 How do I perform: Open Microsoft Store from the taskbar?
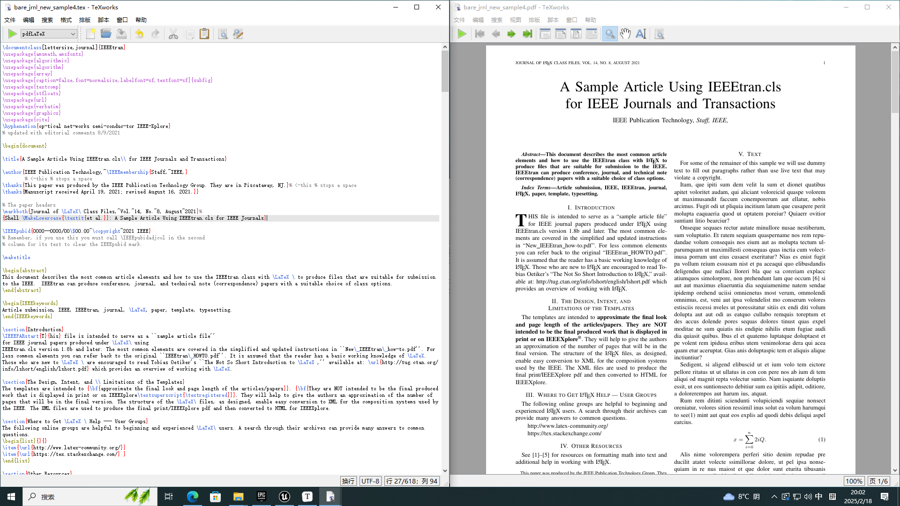point(215,497)
